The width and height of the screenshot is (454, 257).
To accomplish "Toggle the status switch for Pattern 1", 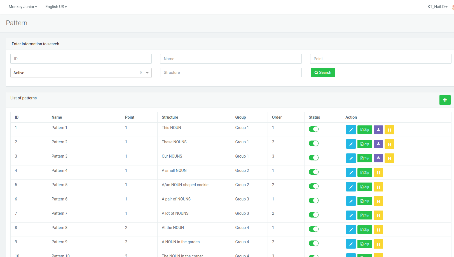I will (x=313, y=129).
